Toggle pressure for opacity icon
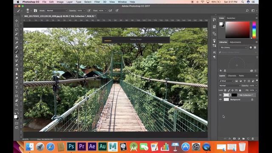The height and width of the screenshot is (153, 272). (89, 11)
